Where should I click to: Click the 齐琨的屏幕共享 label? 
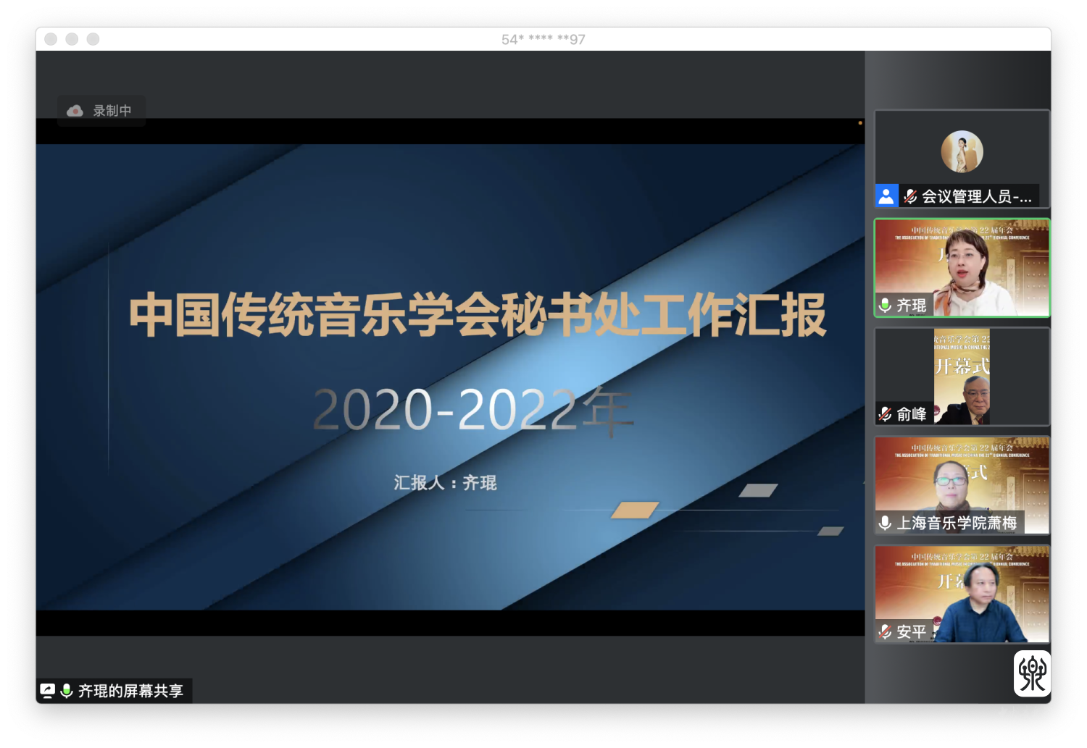[130, 691]
